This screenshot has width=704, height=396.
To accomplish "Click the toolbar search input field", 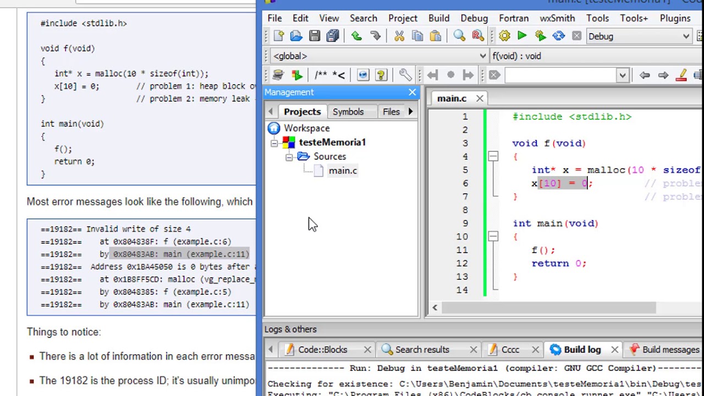I will [560, 75].
